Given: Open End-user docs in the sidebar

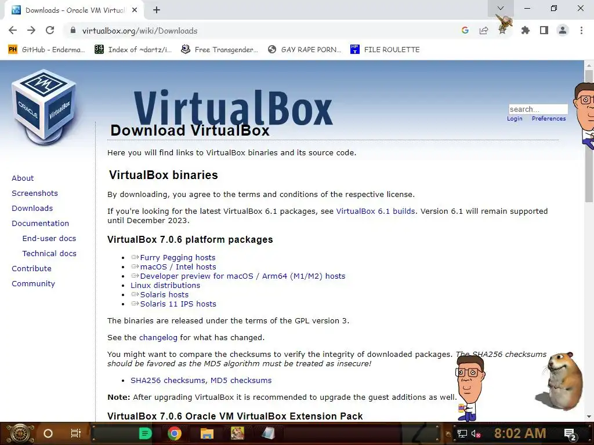Looking at the screenshot, I should click(x=49, y=238).
